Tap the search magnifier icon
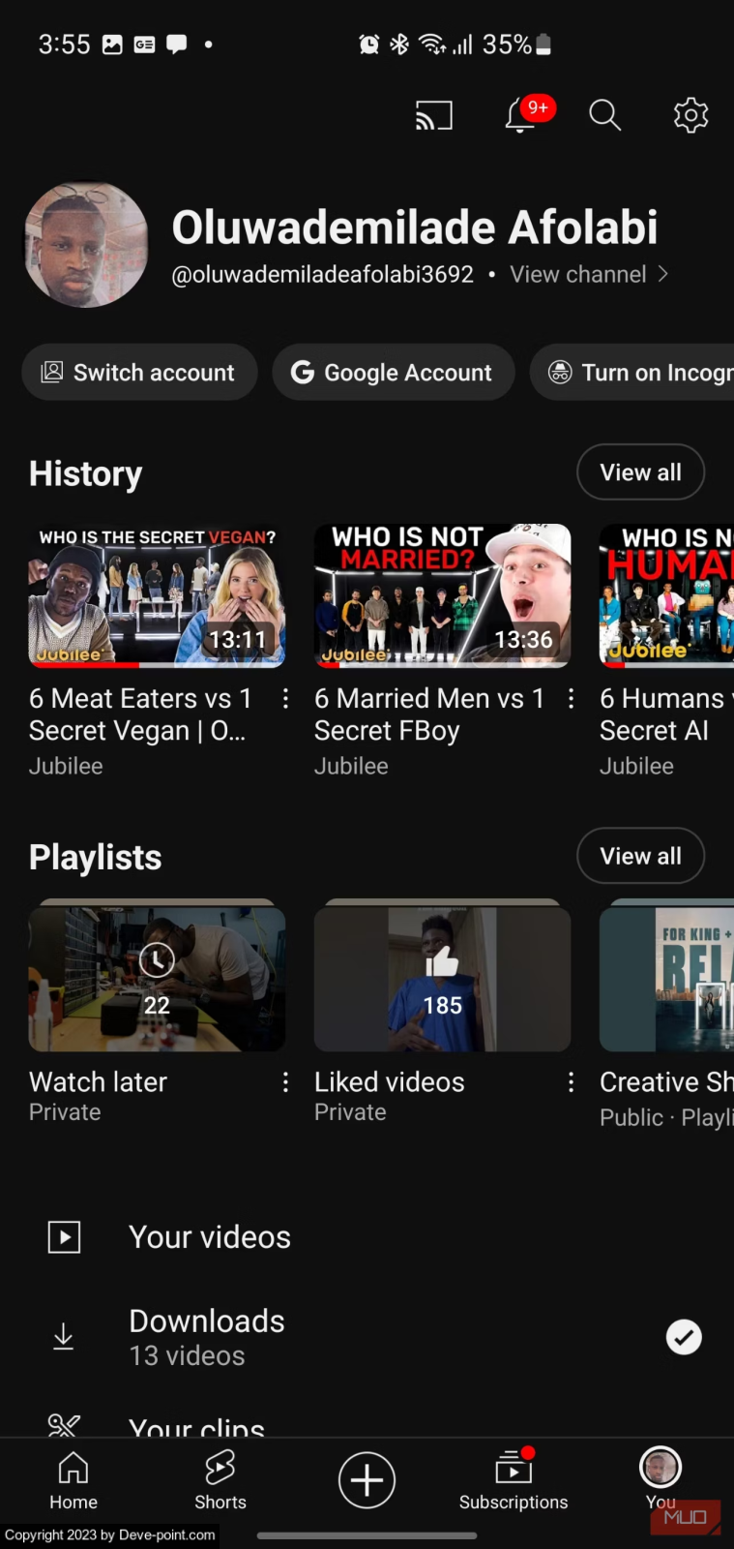 click(604, 114)
